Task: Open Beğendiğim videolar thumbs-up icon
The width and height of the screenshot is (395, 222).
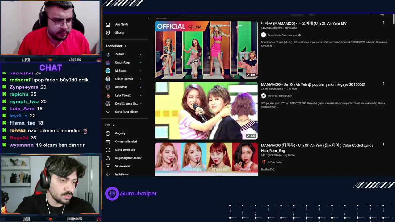Action: tap(108, 158)
